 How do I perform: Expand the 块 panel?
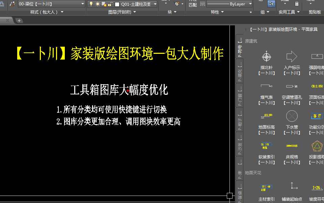tap(172, 12)
